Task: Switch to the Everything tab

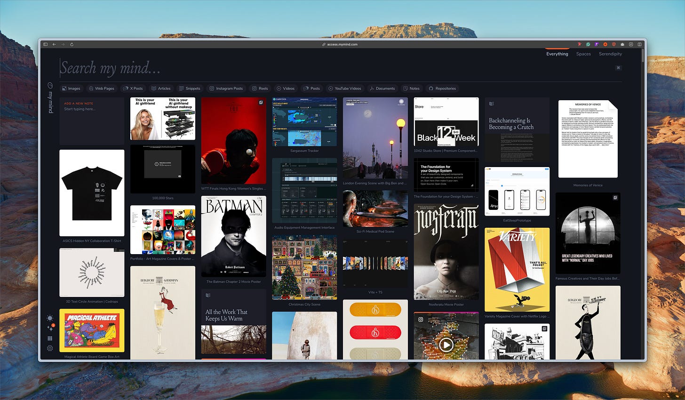Action: (557, 54)
